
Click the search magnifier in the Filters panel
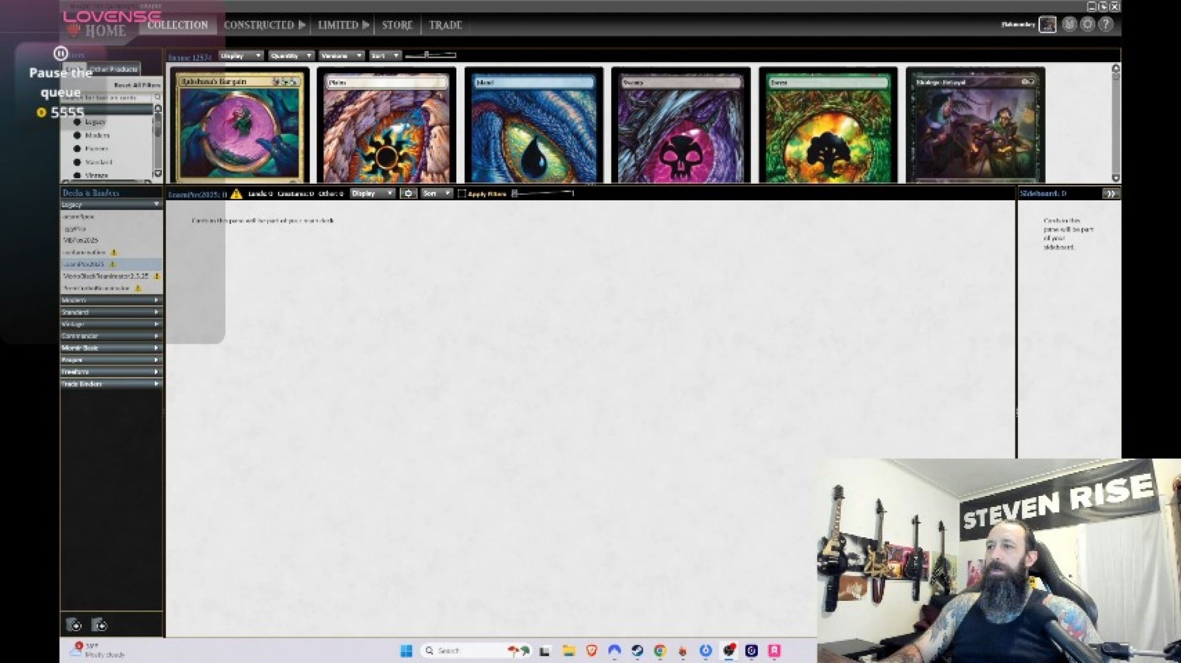click(157, 97)
